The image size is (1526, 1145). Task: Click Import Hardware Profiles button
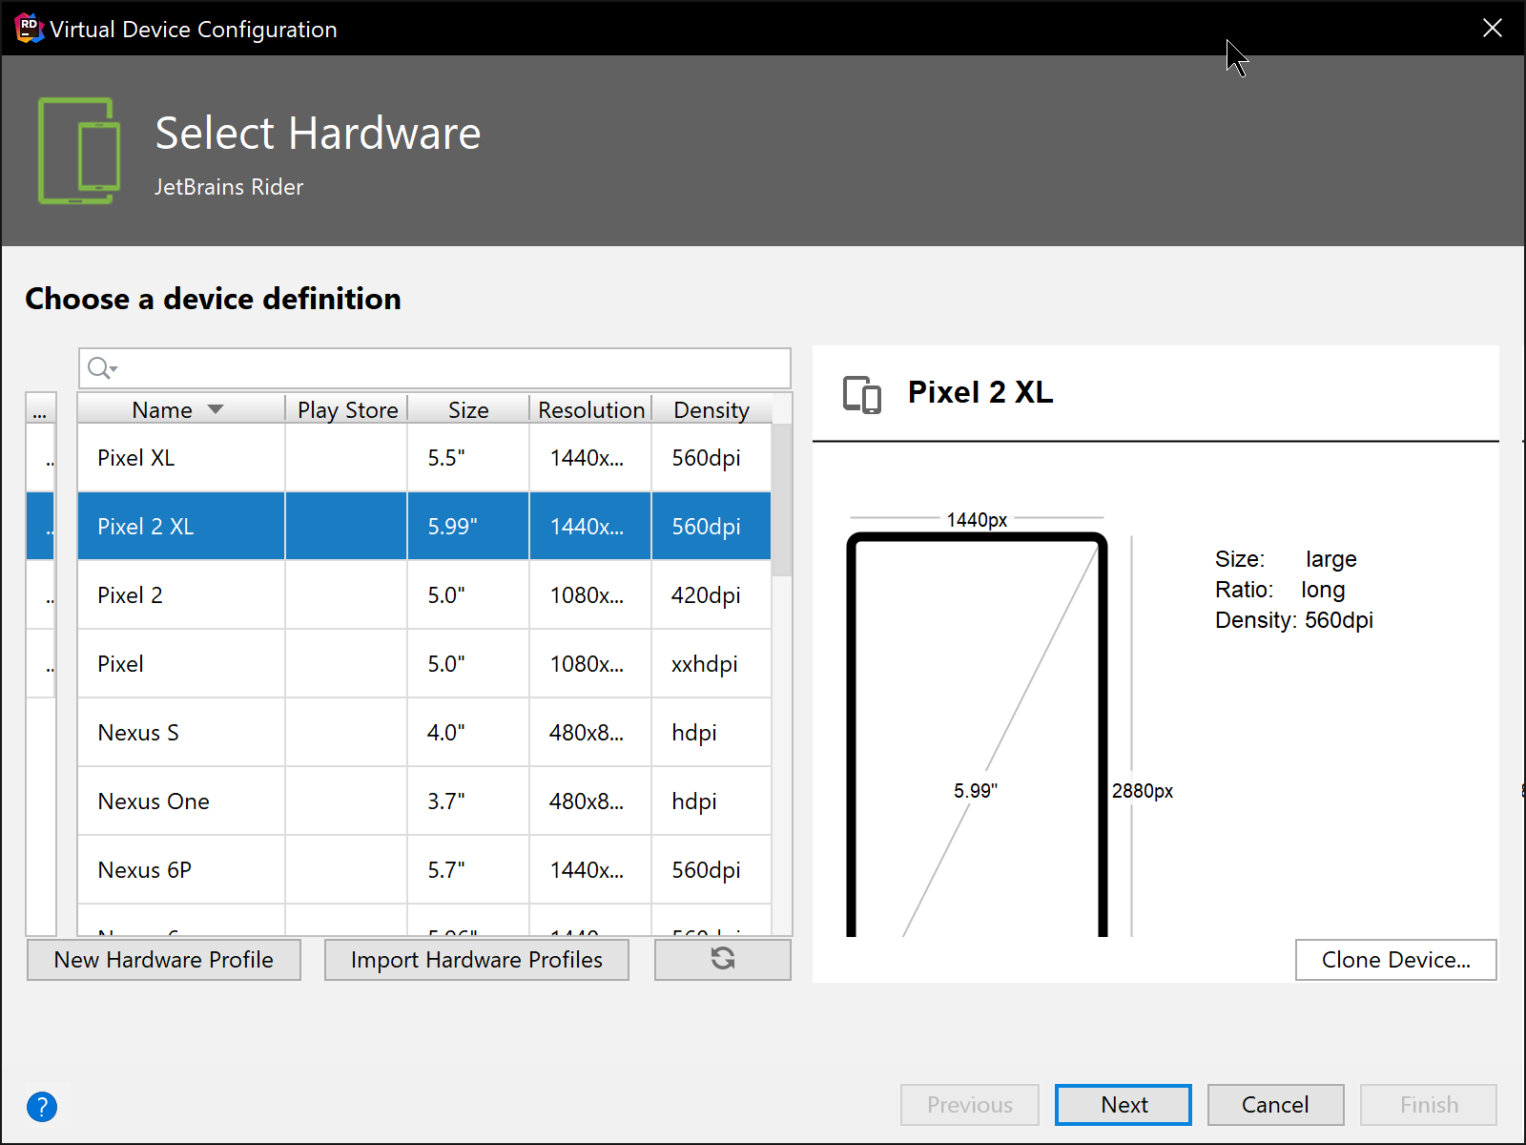477,960
